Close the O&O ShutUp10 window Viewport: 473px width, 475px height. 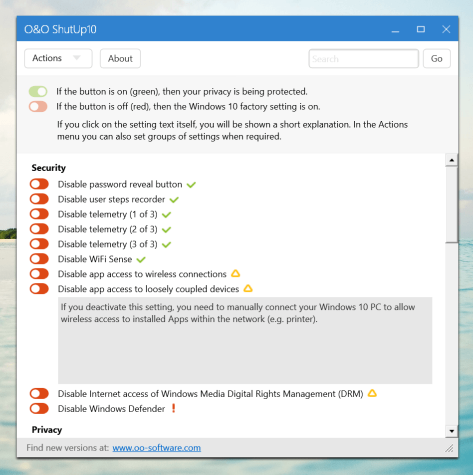pyautogui.click(x=446, y=29)
